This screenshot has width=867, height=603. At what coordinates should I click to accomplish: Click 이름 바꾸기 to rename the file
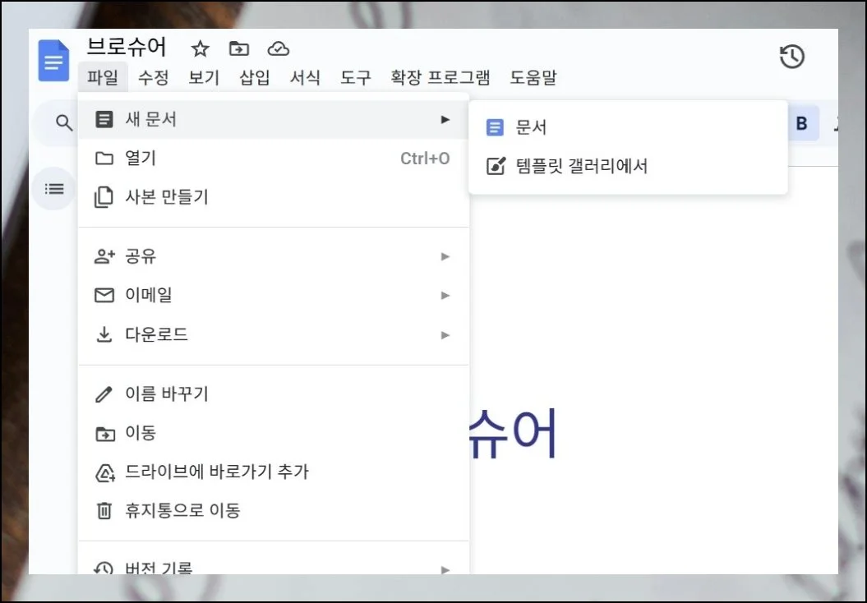pyautogui.click(x=167, y=394)
